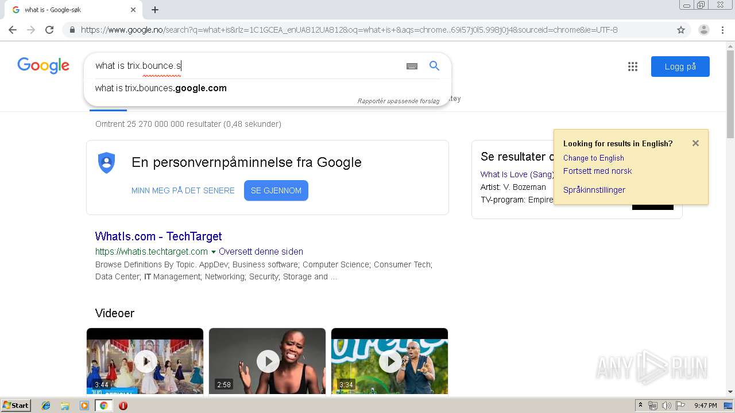Click the scroll down arrow of the page
Viewport: 735px width, 413px height.
point(730,392)
